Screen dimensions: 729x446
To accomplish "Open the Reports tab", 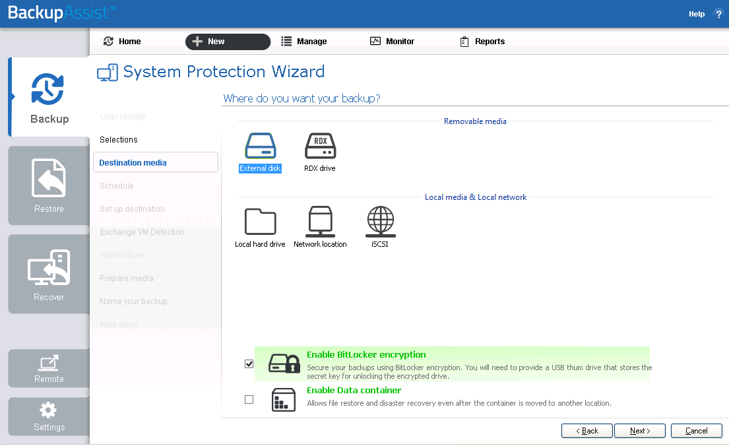I will (482, 42).
